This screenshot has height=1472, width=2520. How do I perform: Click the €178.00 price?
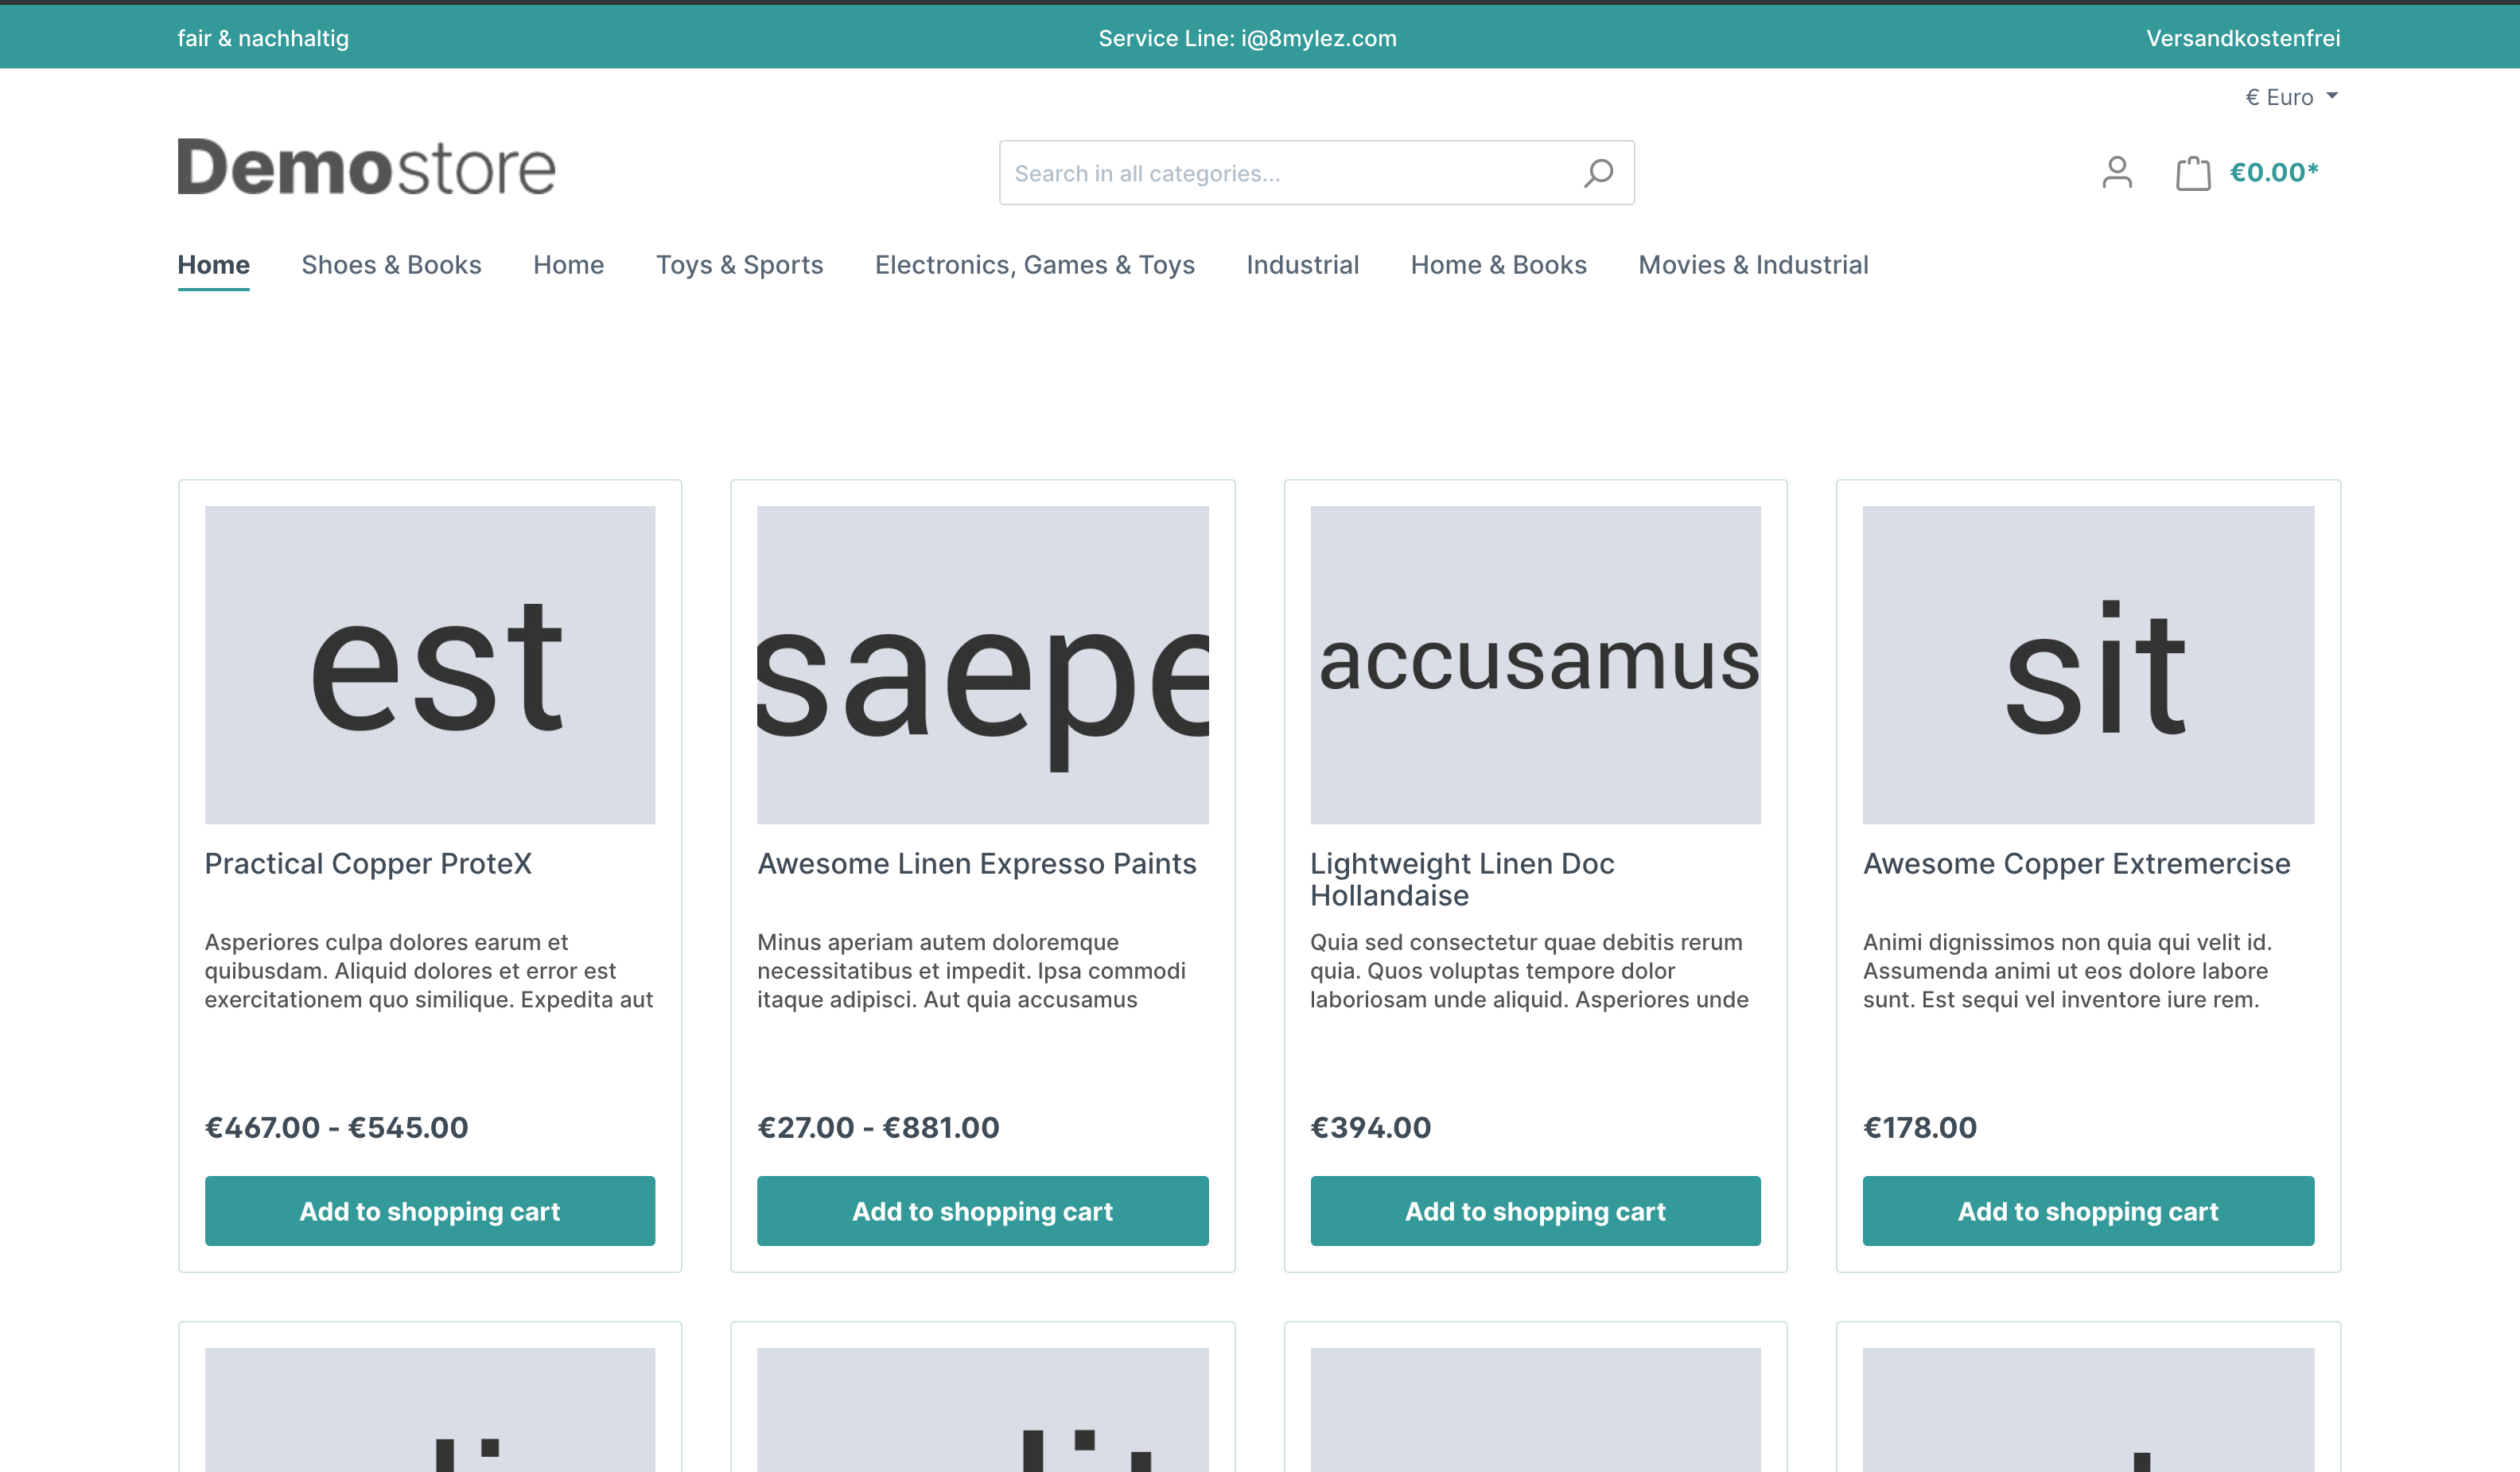point(1919,1127)
